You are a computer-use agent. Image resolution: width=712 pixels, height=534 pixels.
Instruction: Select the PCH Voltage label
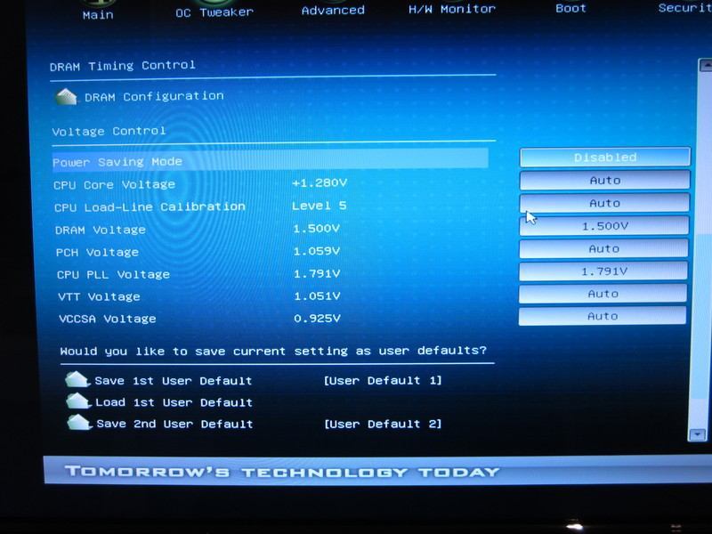(x=97, y=252)
